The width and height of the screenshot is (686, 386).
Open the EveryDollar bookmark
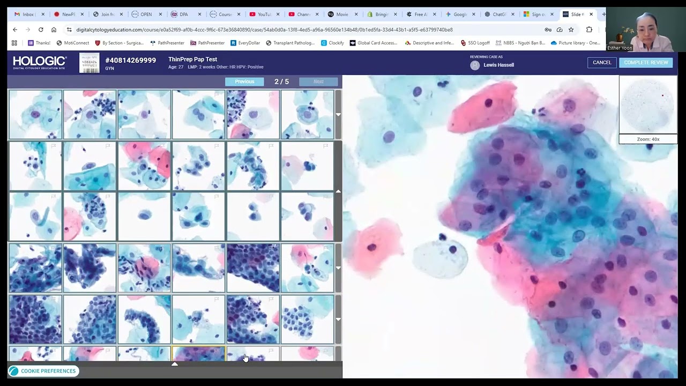[245, 43]
